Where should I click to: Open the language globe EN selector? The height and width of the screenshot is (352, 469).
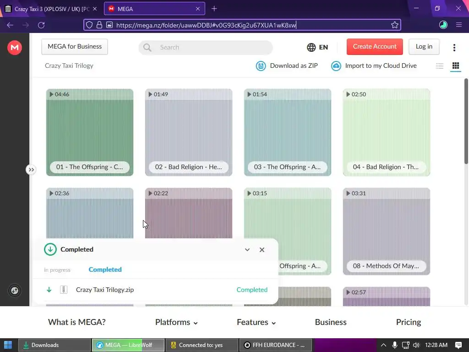coord(317,47)
